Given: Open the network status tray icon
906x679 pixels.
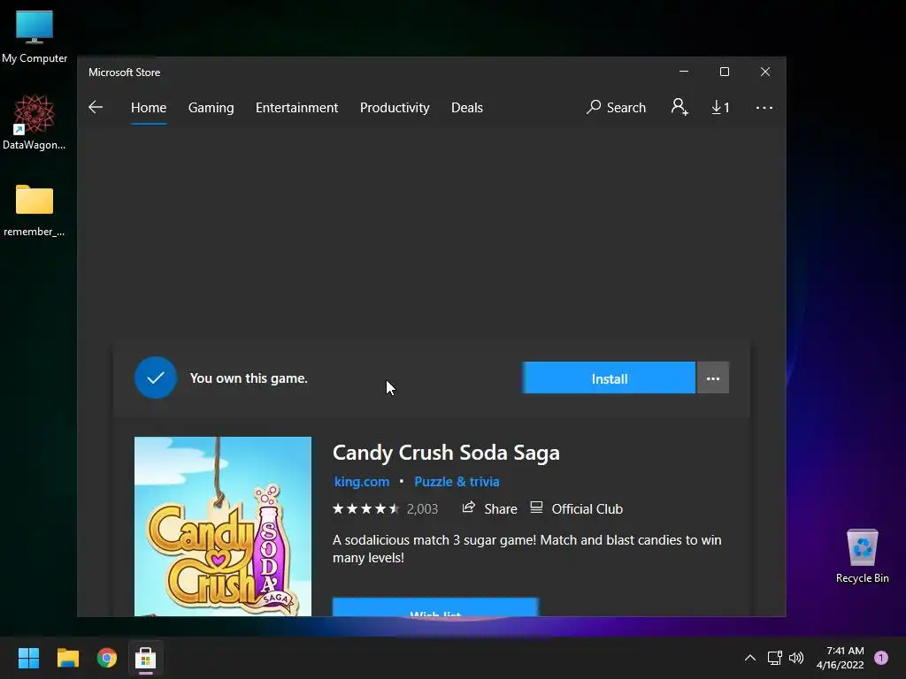Looking at the screenshot, I should tap(774, 658).
